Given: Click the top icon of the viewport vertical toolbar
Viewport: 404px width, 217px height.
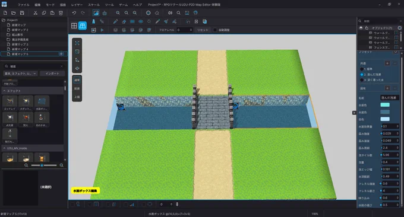Looking at the screenshot, I should (77, 43).
